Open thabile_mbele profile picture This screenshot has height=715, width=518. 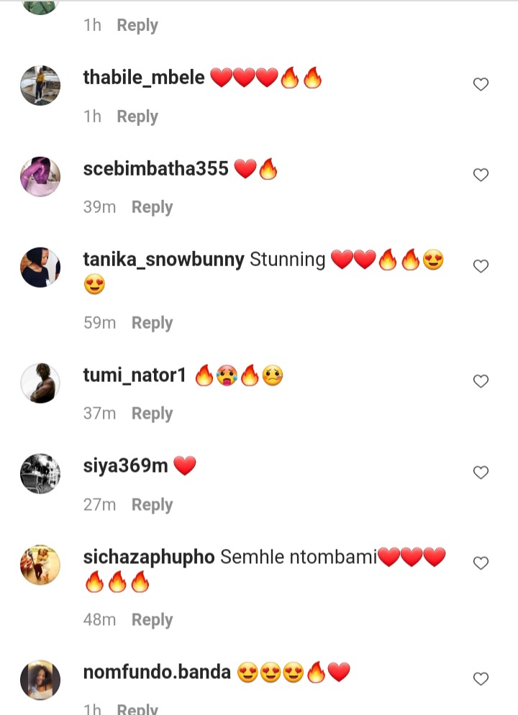(40, 86)
